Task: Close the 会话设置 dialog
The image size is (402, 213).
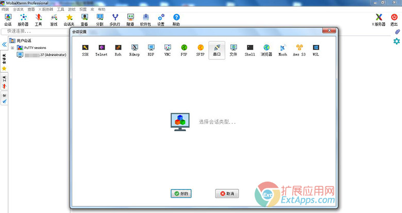Action: point(329,30)
